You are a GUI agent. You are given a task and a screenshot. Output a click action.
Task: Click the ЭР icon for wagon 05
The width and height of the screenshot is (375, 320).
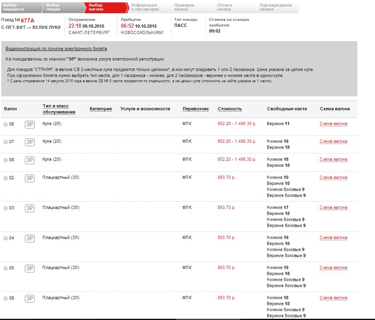30,268
